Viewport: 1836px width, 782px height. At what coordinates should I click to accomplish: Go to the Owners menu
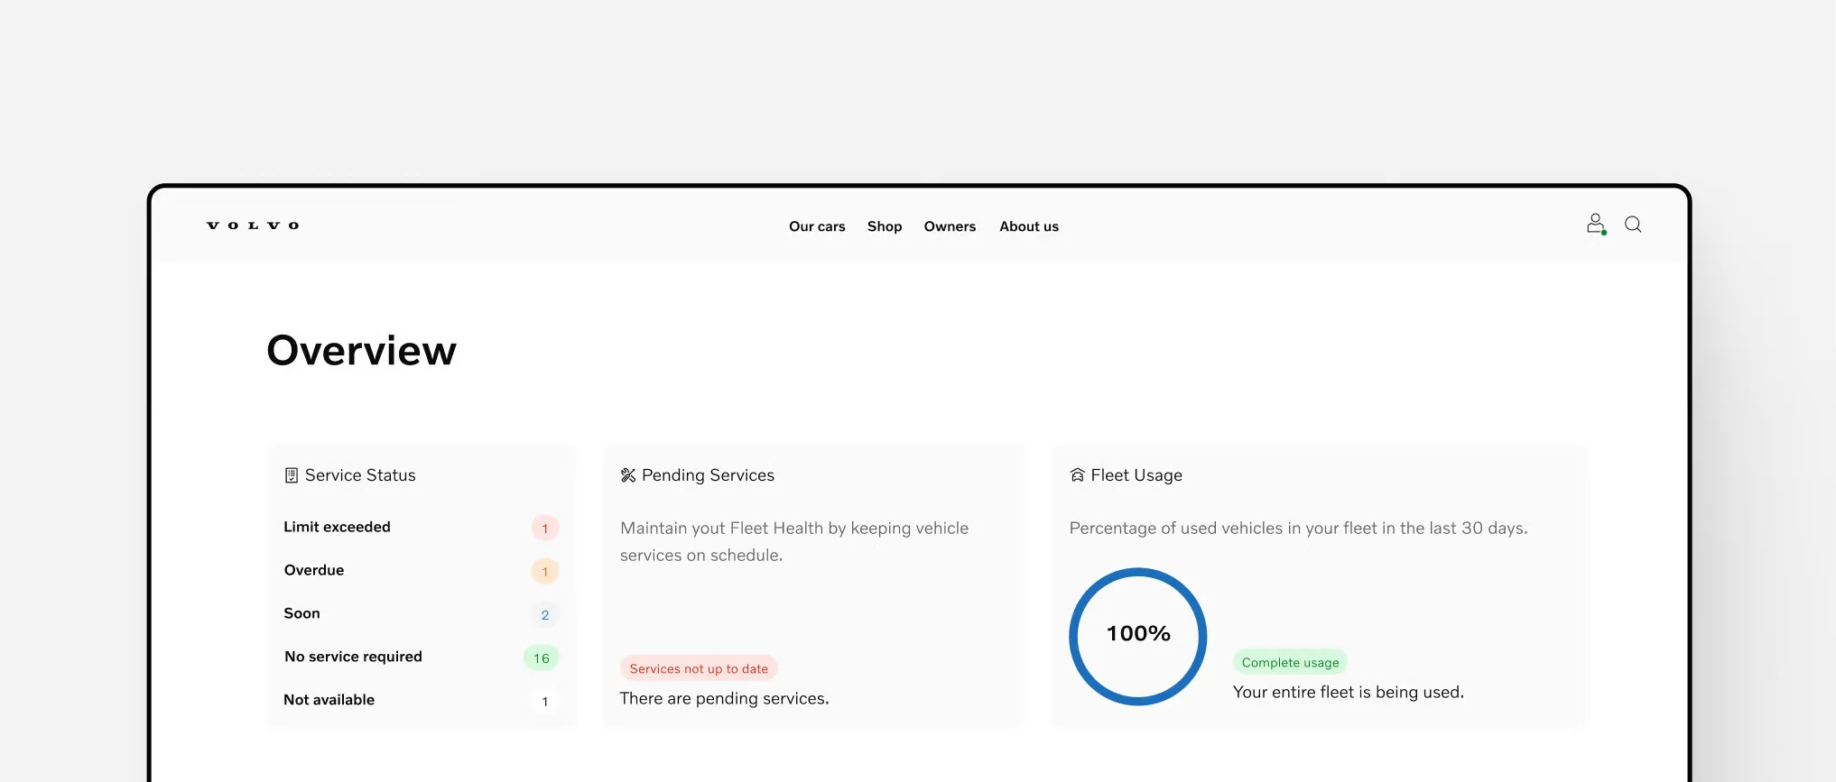tap(950, 226)
